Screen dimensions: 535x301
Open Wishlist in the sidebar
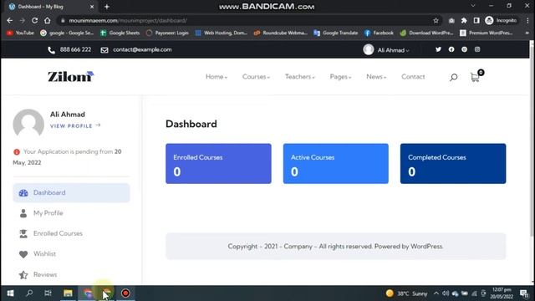(71, 254)
